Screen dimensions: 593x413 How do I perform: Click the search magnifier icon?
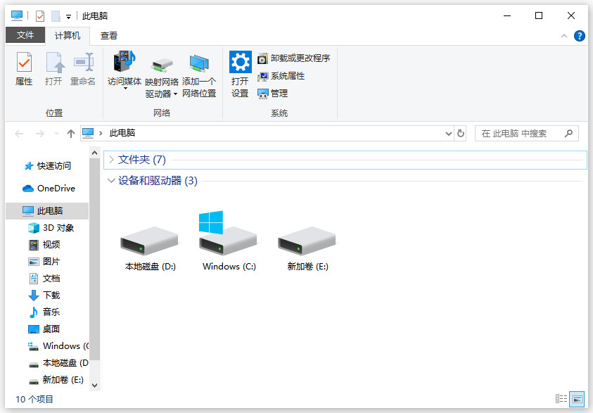568,134
